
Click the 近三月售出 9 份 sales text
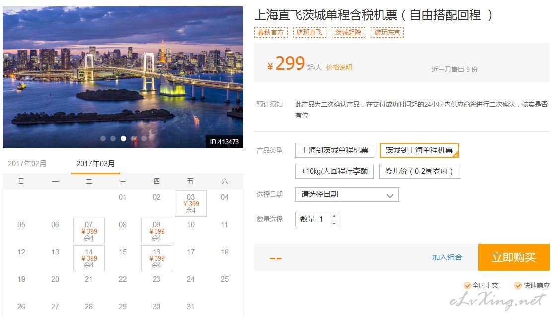pos(455,69)
